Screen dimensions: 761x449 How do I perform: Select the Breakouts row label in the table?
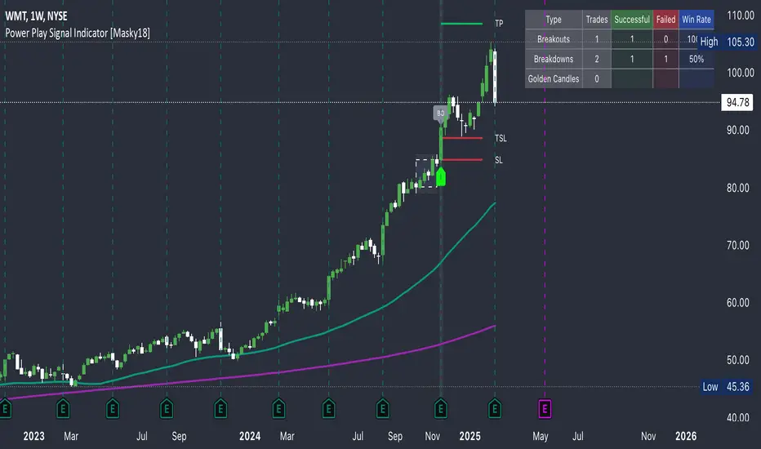554,39
